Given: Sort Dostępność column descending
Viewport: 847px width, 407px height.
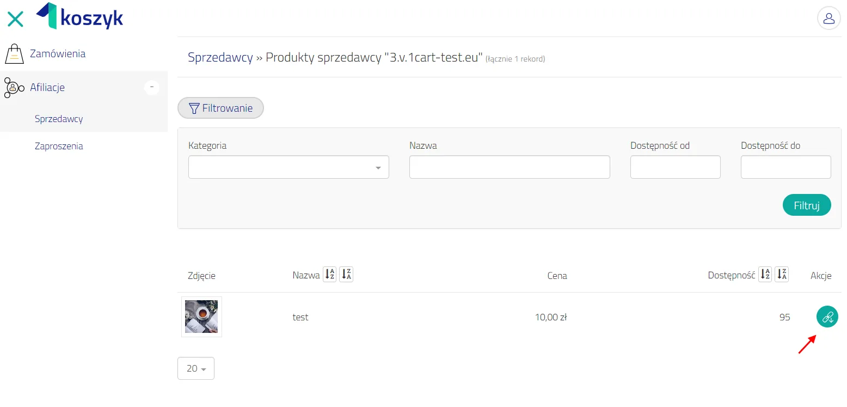Looking at the screenshot, I should tap(782, 274).
